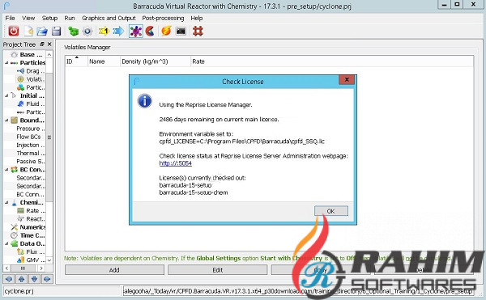Screen dimensions: 486x300
Task: Sort by the ID column header
Action: [x=76, y=61]
